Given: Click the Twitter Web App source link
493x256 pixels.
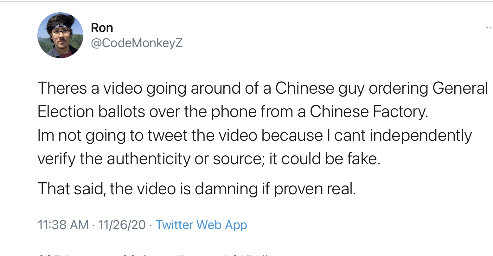Looking at the screenshot, I should [201, 225].
